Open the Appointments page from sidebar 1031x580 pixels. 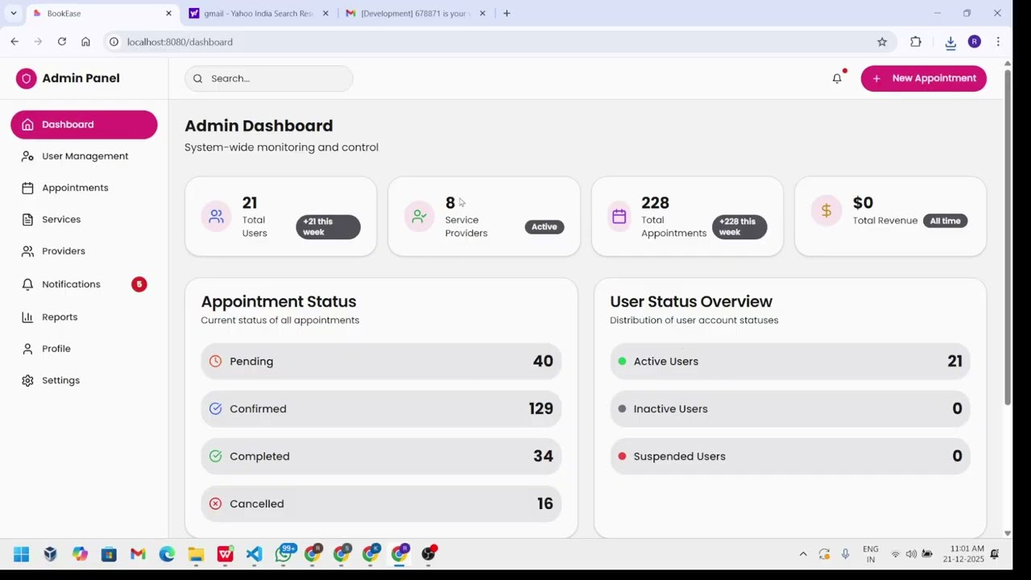[84, 188]
